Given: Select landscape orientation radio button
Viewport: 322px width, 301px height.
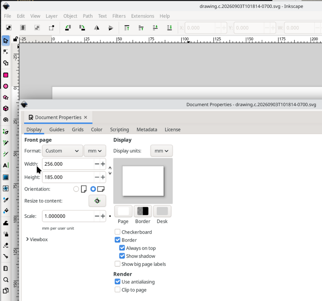Looking at the screenshot, I should pos(93,189).
